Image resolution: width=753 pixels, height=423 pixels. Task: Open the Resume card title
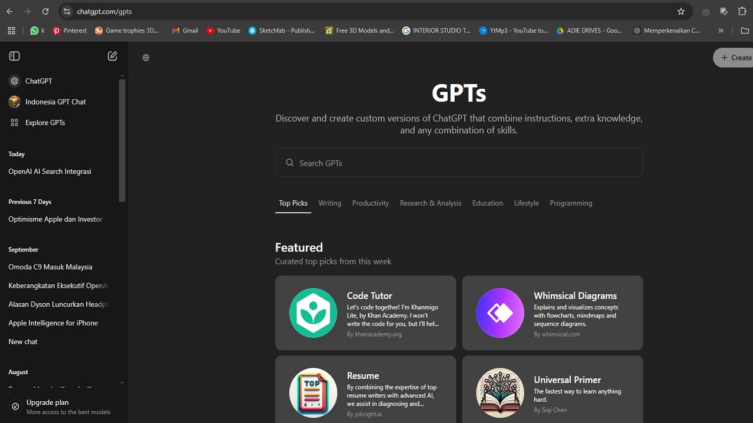click(x=363, y=376)
